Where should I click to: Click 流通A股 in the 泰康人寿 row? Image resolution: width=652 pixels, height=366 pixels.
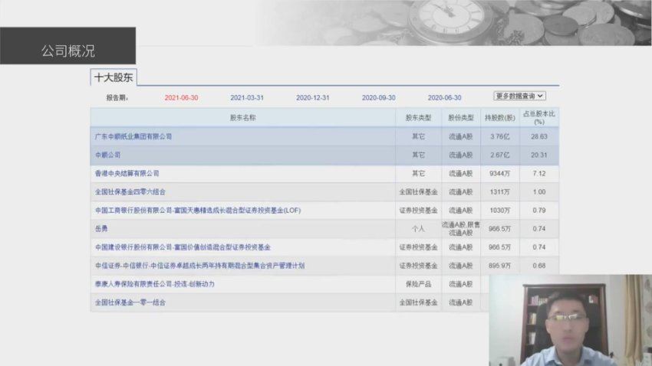[461, 284]
